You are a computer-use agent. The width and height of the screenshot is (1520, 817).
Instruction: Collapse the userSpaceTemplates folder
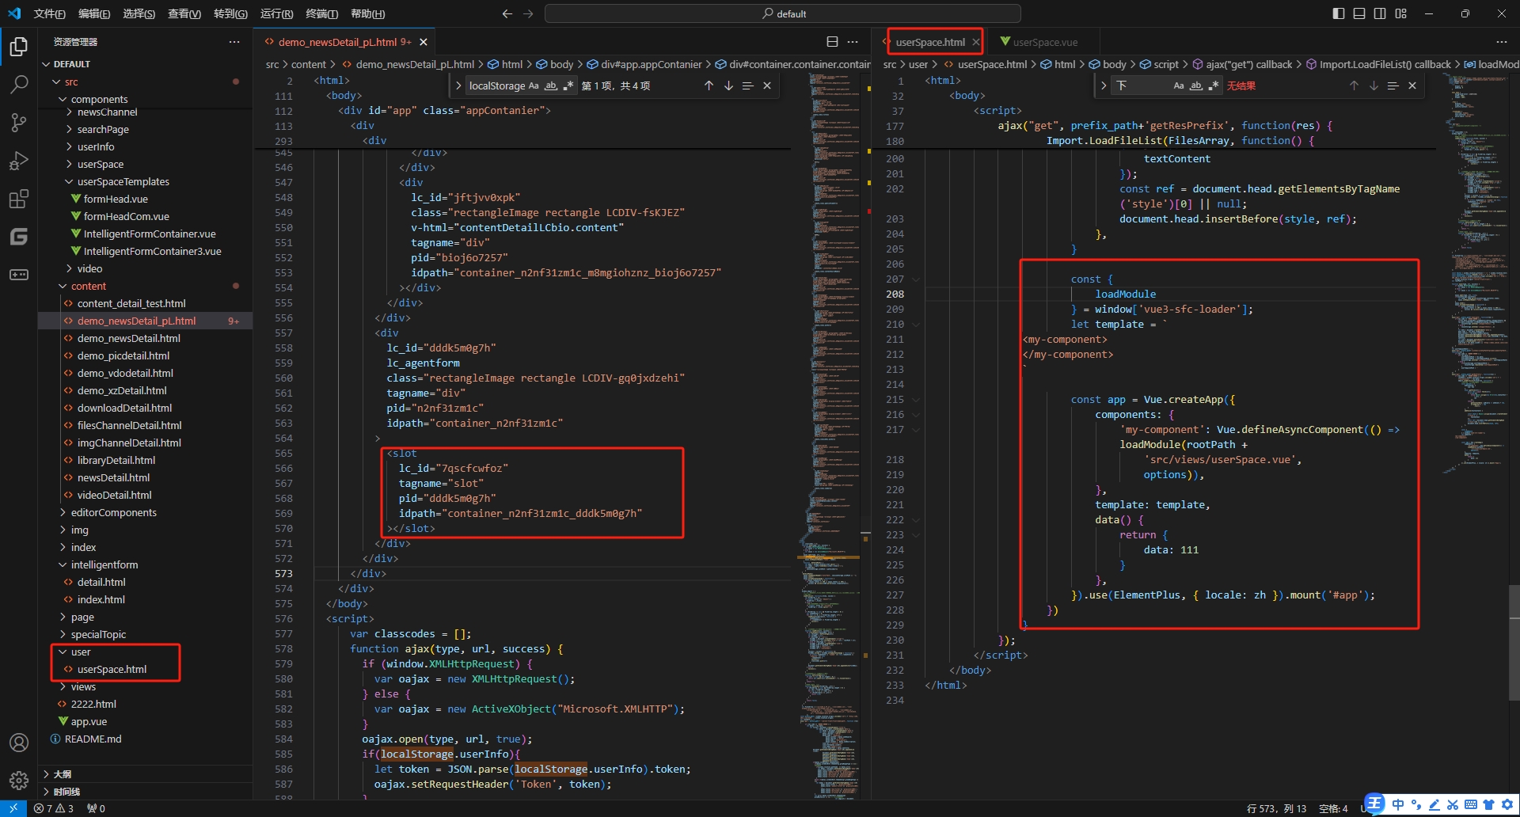point(123,181)
